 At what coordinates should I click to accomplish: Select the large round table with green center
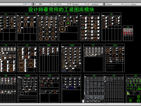tap(62, 29)
